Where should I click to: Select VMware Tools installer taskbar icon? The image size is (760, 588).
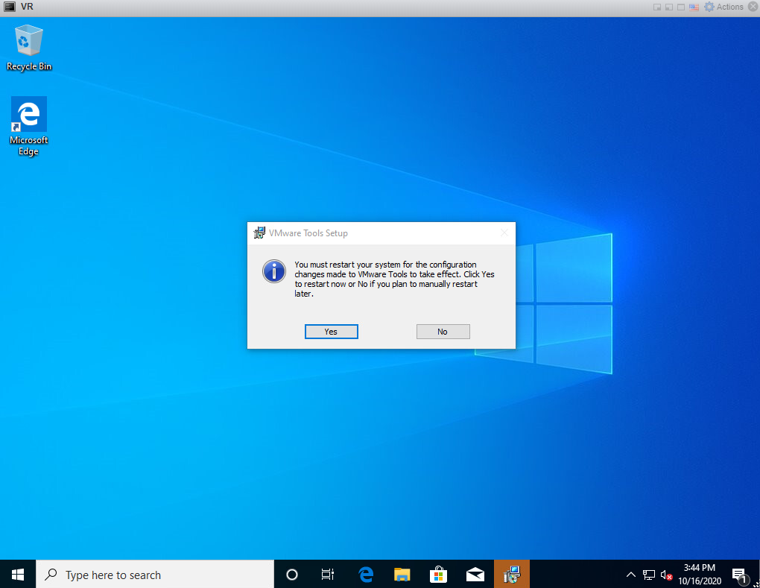coord(512,575)
